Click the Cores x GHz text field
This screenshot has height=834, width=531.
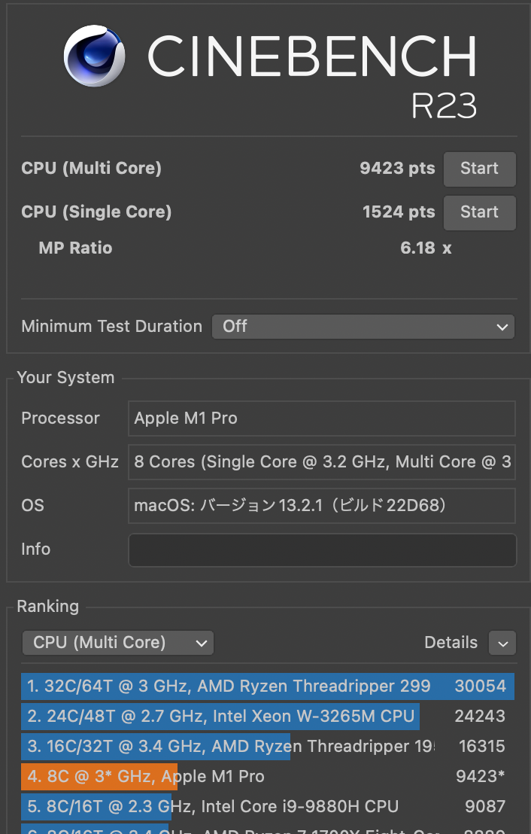point(322,462)
